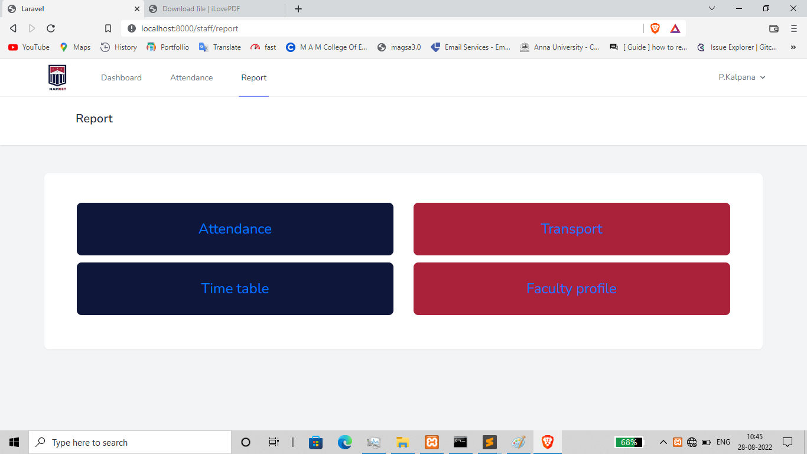Open the Dashboard navigation item
Image resolution: width=807 pixels, height=454 pixels.
(121, 77)
